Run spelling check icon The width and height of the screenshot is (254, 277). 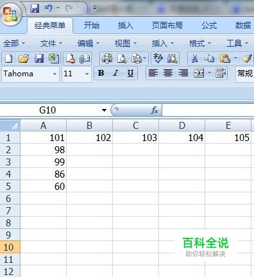tap(158, 58)
